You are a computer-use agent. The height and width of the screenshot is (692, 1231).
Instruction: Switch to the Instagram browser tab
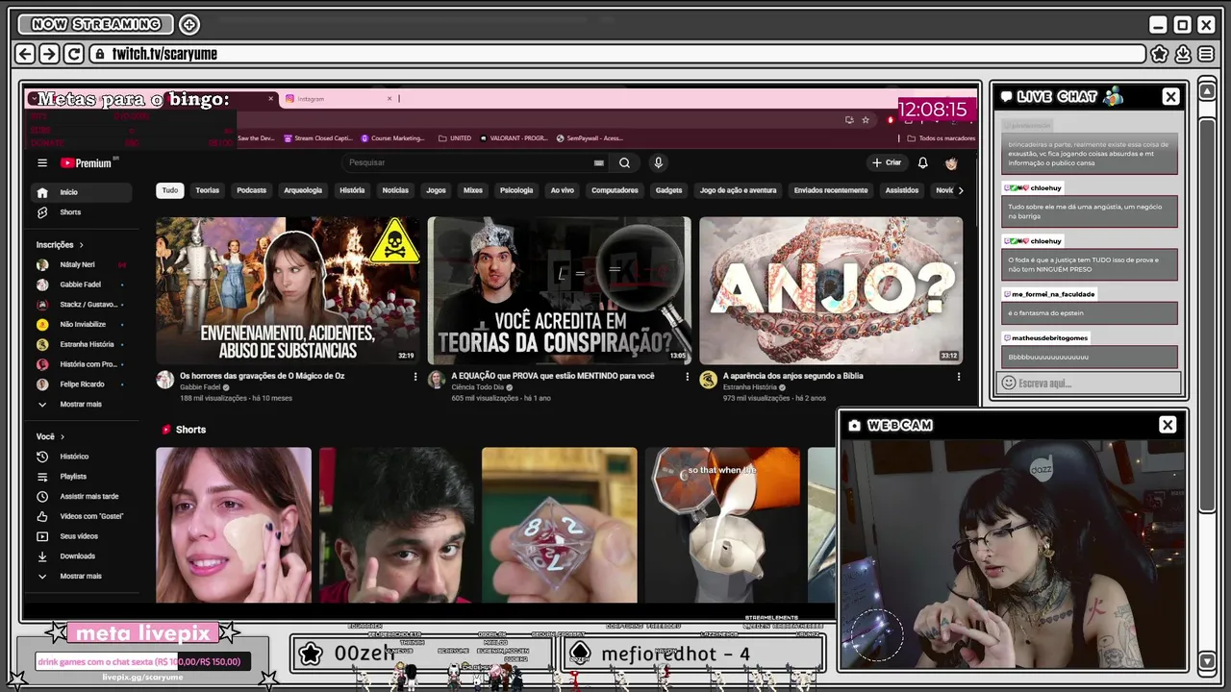(x=337, y=99)
